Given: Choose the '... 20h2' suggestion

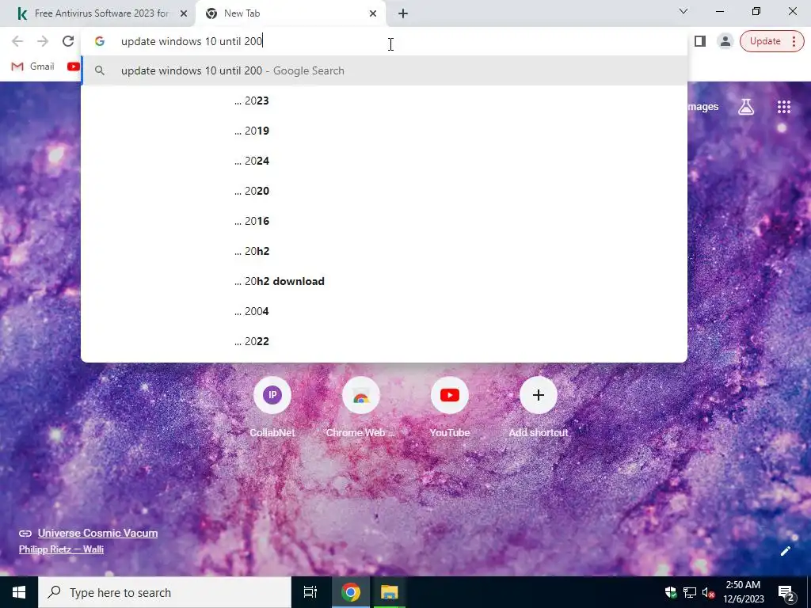Looking at the screenshot, I should 384,251.
